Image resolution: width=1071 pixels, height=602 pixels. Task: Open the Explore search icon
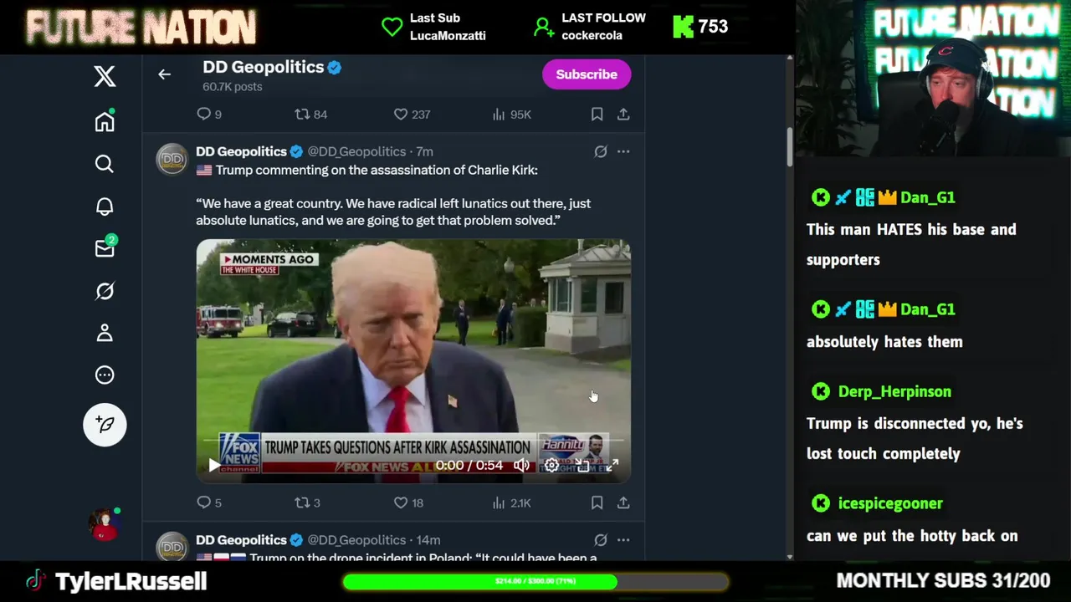105,164
